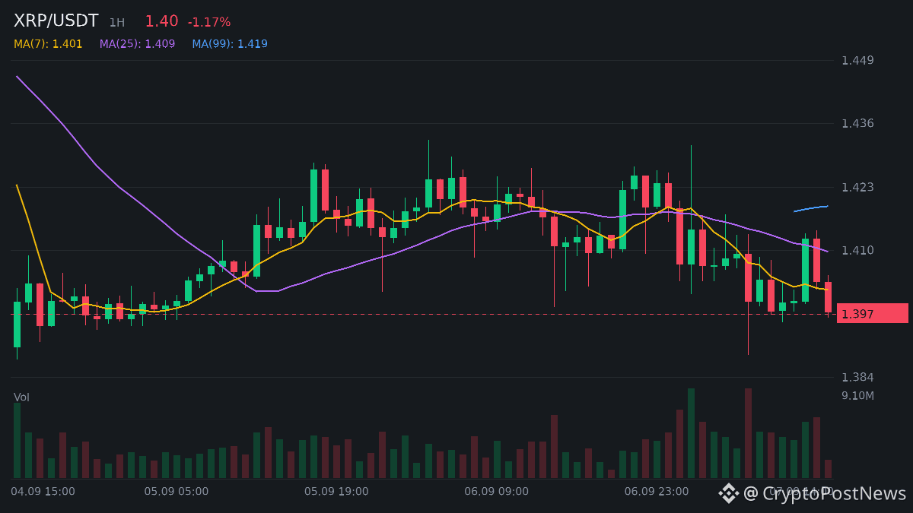
Task: Click the 05.09 19:00 time axis label
Action: [336, 492]
